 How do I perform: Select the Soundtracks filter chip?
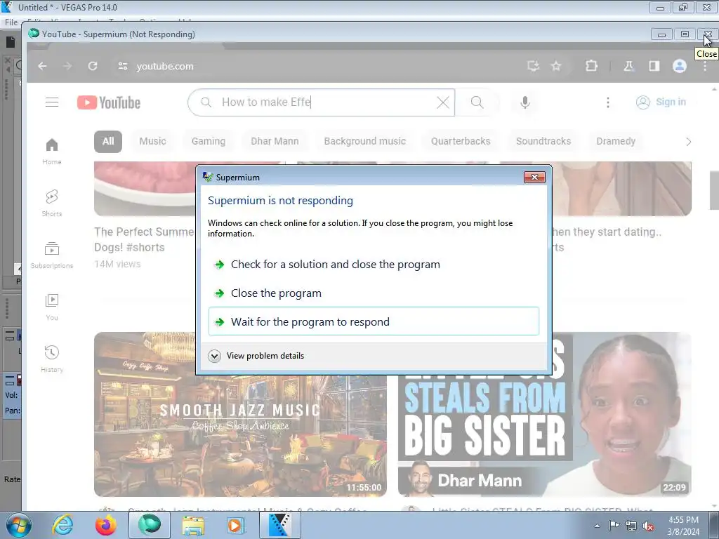pos(543,141)
